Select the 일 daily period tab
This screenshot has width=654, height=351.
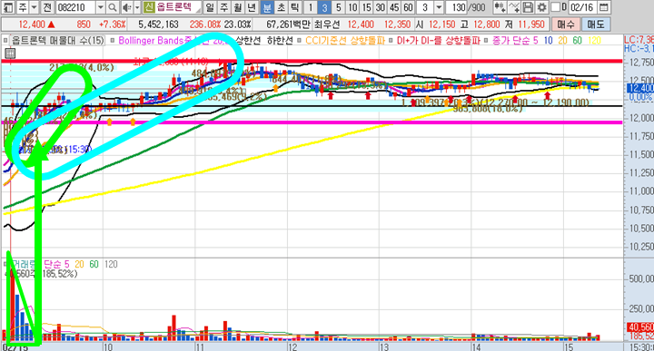tap(210, 7)
